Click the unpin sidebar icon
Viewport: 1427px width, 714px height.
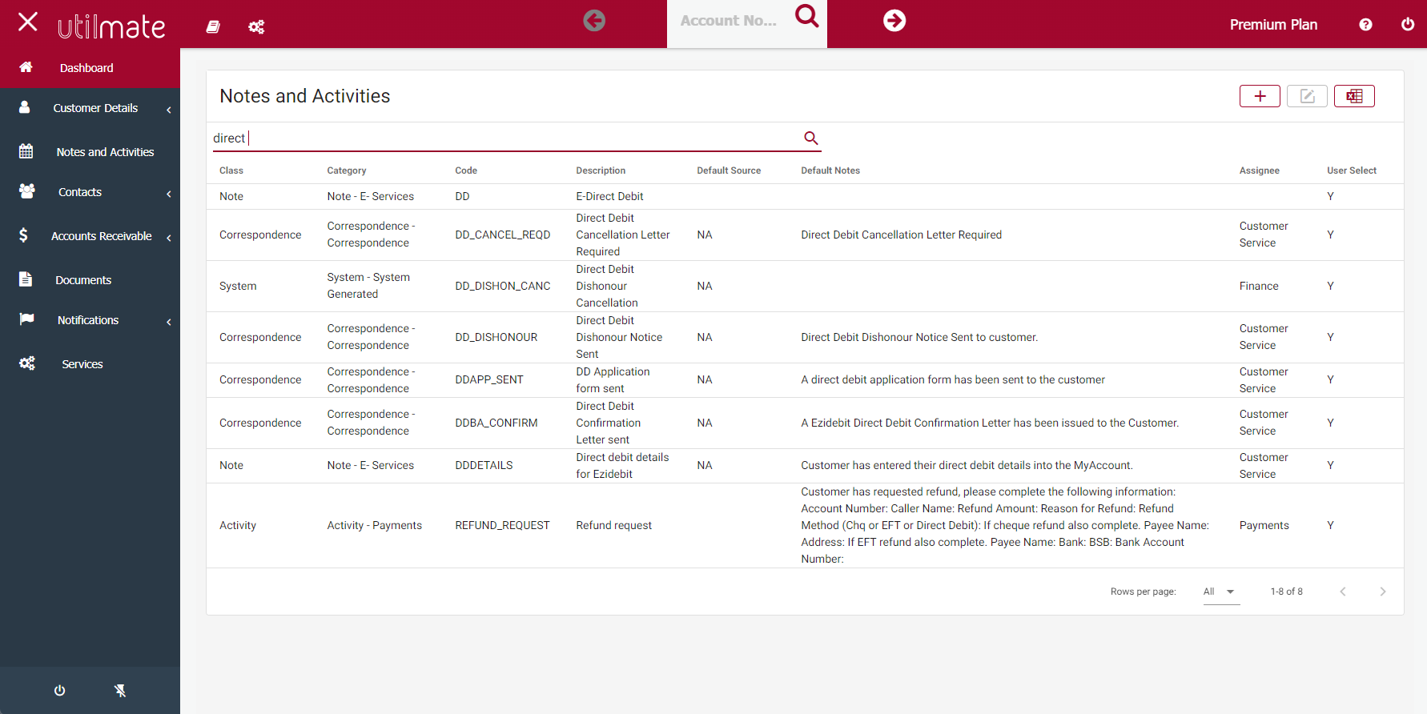coord(120,690)
